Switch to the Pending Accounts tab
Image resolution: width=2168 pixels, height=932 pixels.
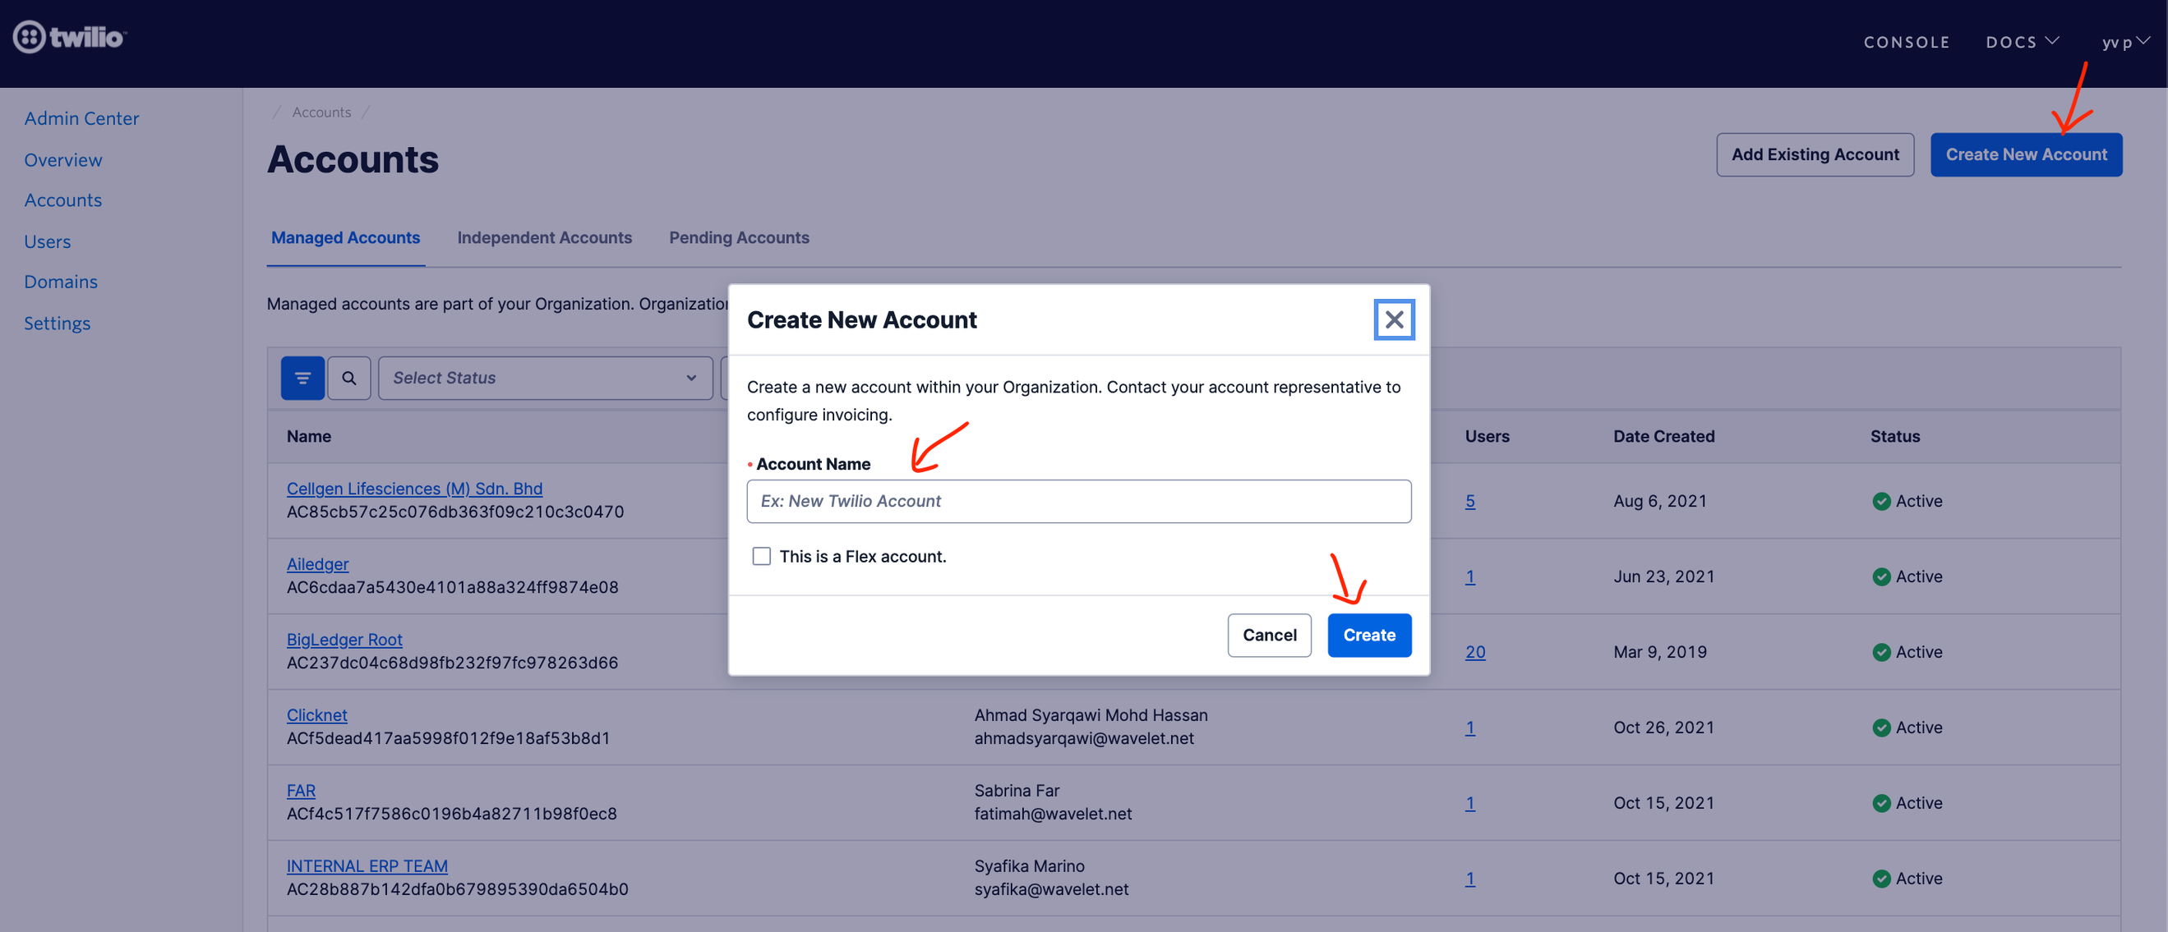click(738, 238)
